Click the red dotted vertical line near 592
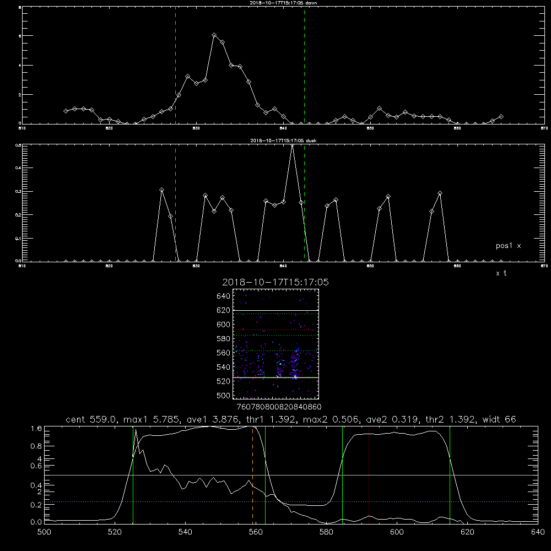551x551 pixels. tap(369, 475)
